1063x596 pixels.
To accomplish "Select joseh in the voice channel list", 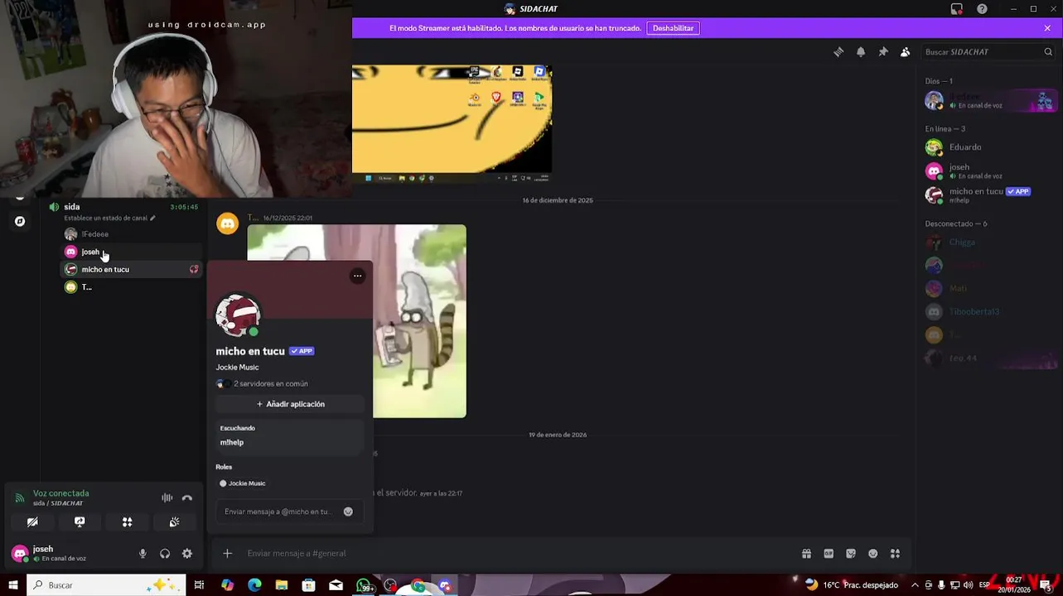I will point(133,252).
